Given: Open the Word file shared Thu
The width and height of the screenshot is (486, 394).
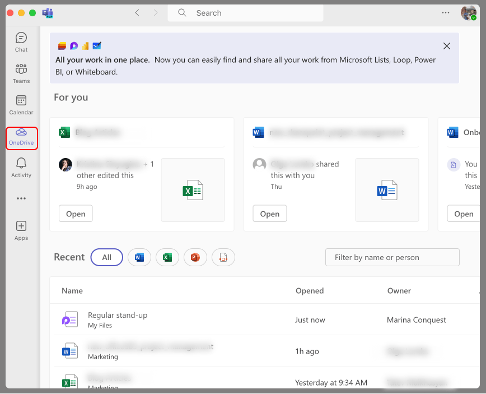Looking at the screenshot, I should click(x=270, y=214).
